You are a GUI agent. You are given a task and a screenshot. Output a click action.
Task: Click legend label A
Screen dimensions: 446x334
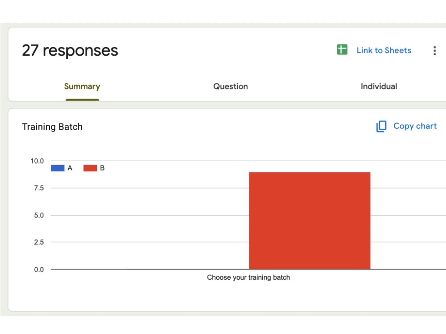[70, 168]
